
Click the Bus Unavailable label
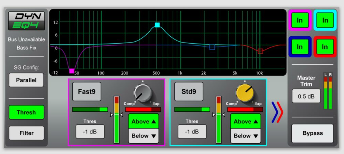tap(26, 39)
